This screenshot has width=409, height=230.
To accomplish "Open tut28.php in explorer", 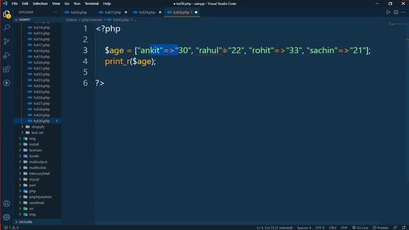I will 42,109.
